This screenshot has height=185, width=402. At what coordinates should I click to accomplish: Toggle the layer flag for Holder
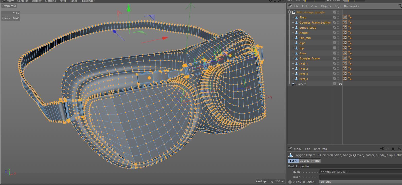(334, 33)
